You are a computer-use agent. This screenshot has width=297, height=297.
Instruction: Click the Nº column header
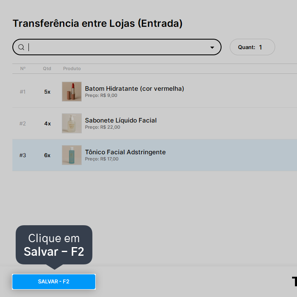click(23, 68)
